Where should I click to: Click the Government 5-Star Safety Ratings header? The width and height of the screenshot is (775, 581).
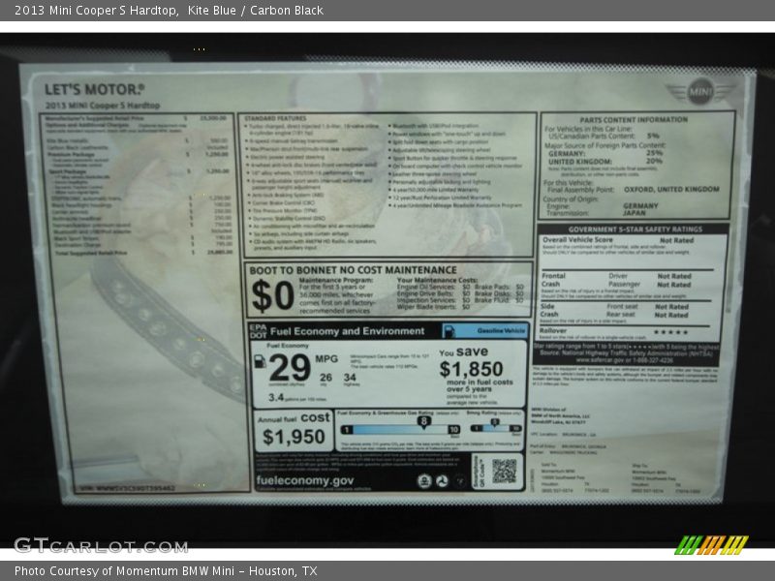click(x=635, y=229)
